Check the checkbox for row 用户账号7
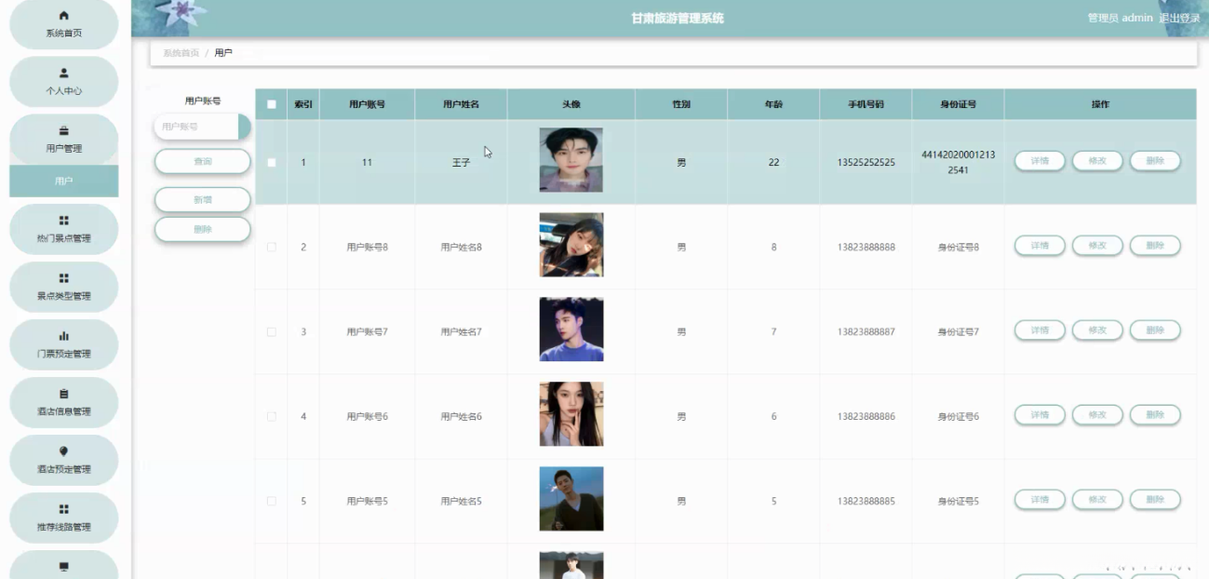1209x579 pixels. point(272,331)
